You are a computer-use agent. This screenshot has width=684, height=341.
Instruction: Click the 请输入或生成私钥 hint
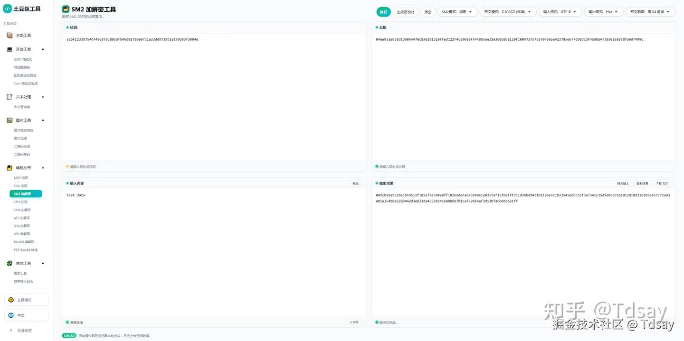(83, 167)
